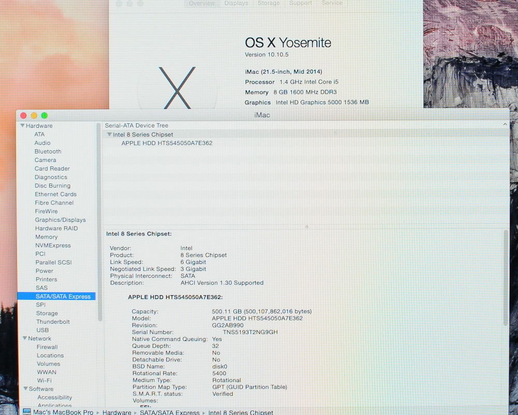Select NVMExpress entry
This screenshot has width=518, height=415.
(53, 245)
